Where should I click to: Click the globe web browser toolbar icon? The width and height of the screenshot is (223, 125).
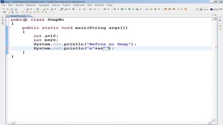[x=73, y=9]
